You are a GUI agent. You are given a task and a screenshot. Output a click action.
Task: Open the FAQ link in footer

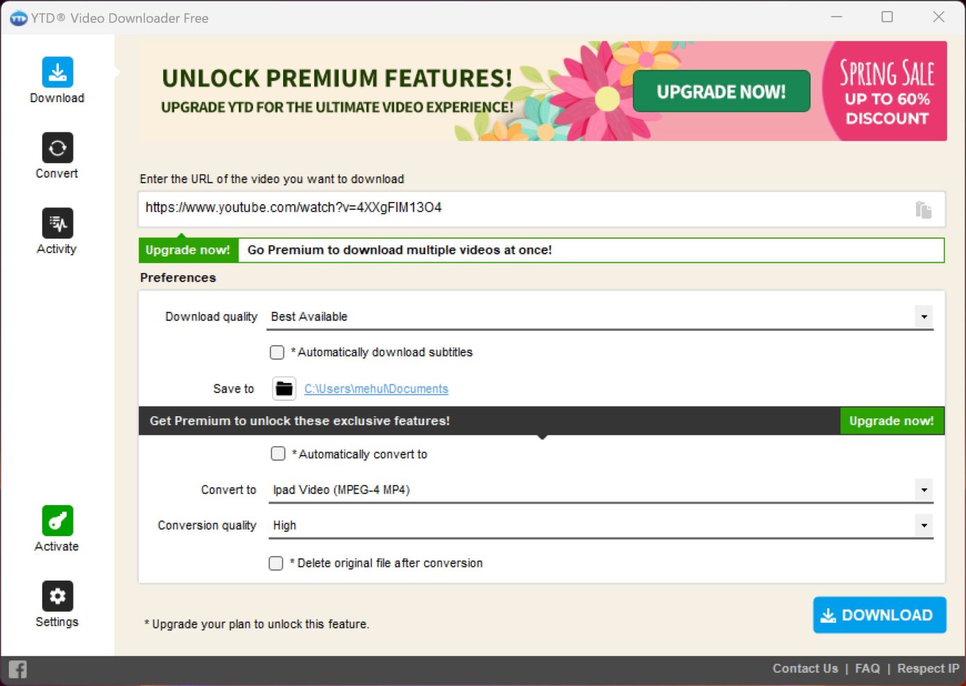[867, 669]
